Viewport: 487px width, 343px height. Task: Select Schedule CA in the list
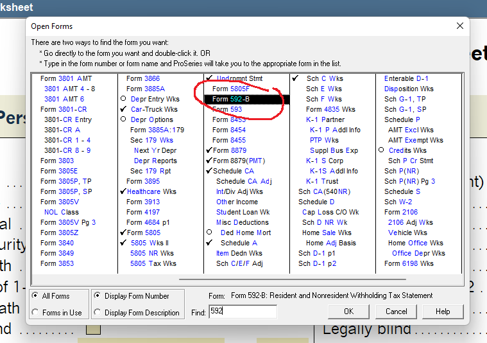coord(233,171)
